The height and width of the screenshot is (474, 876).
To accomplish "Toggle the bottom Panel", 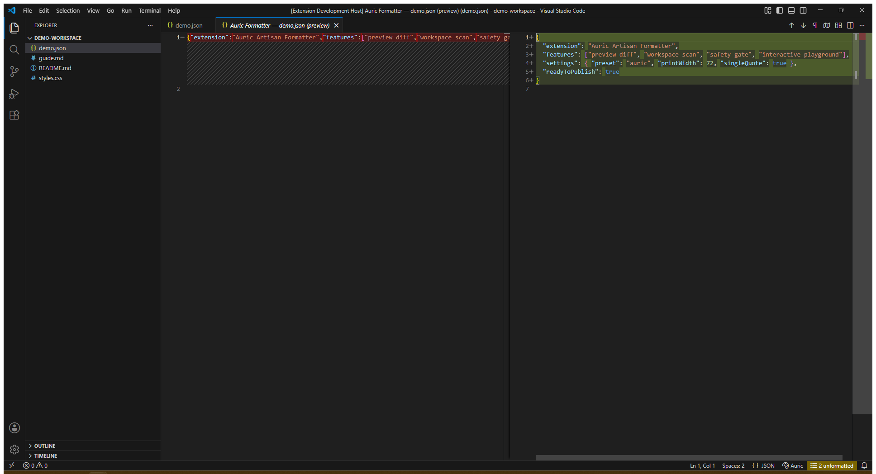I will tap(791, 10).
